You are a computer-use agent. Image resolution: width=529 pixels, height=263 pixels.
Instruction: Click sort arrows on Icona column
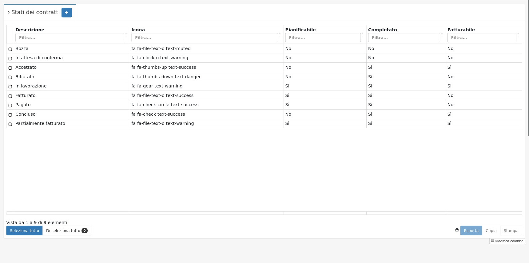(280, 34)
